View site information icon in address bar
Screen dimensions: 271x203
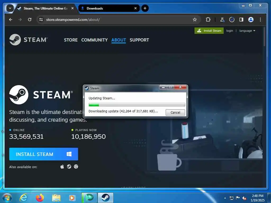coord(41,20)
